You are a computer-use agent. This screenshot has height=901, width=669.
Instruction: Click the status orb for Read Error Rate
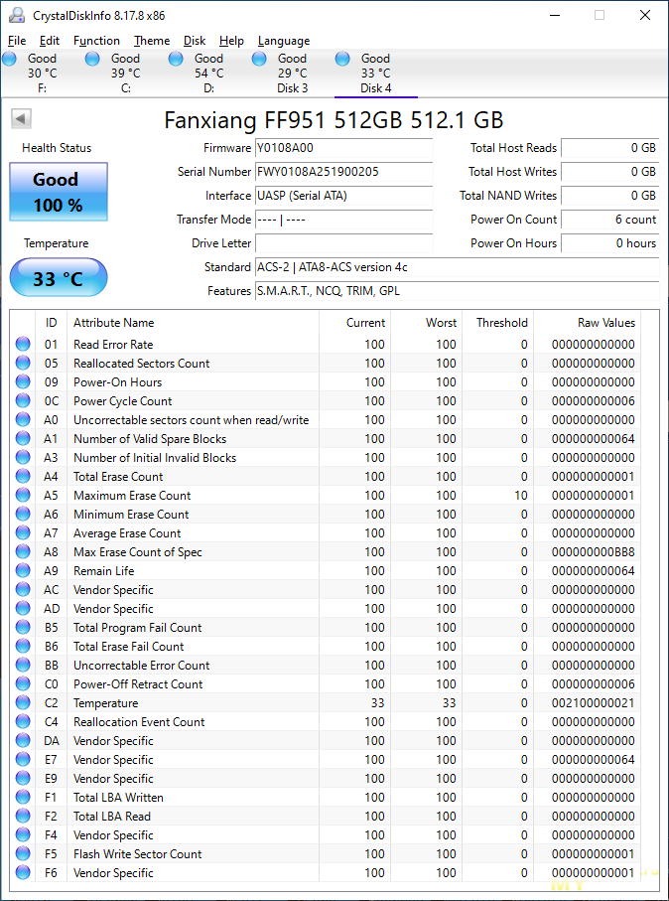click(x=23, y=344)
